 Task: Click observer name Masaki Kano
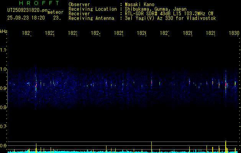(x=139, y=4)
